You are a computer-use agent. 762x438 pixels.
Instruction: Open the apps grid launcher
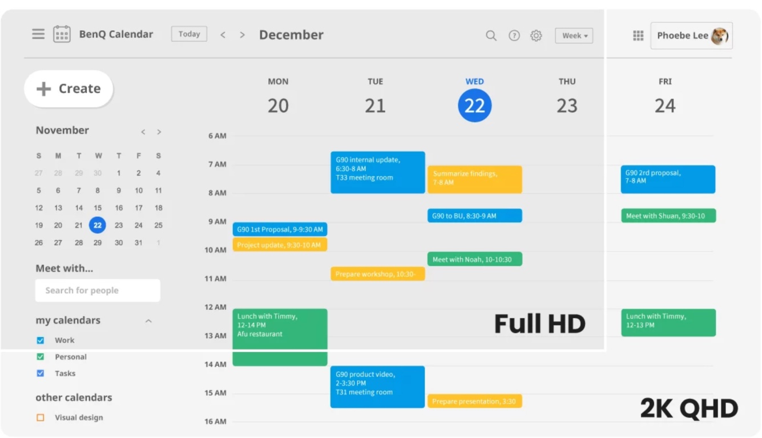click(638, 35)
